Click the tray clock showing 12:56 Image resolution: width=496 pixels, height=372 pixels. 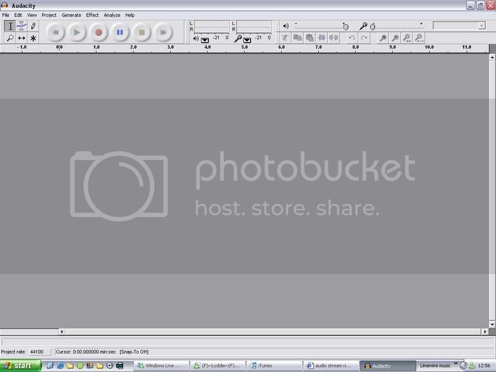click(484, 366)
